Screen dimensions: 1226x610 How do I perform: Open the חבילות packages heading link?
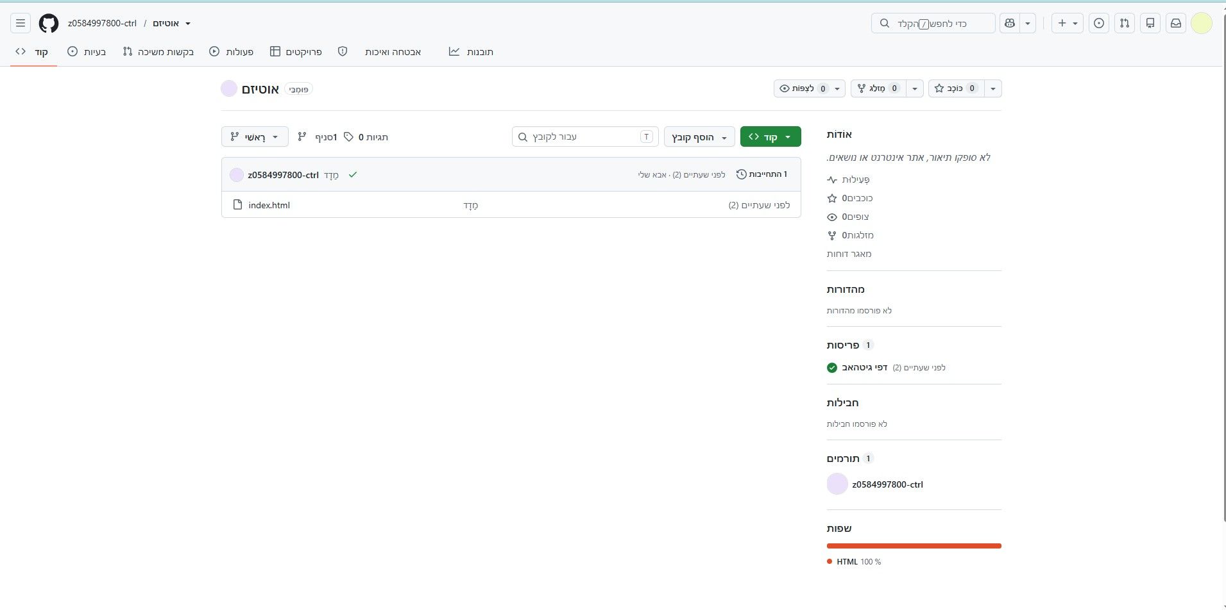(842, 402)
